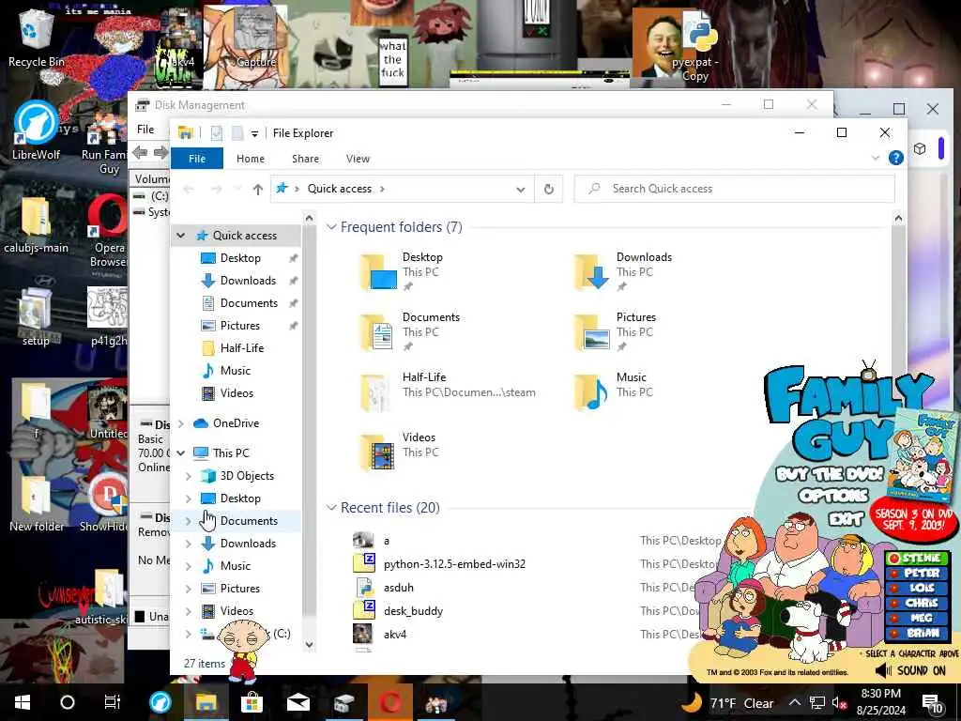Open the File tab in File Explorer

pos(197,159)
